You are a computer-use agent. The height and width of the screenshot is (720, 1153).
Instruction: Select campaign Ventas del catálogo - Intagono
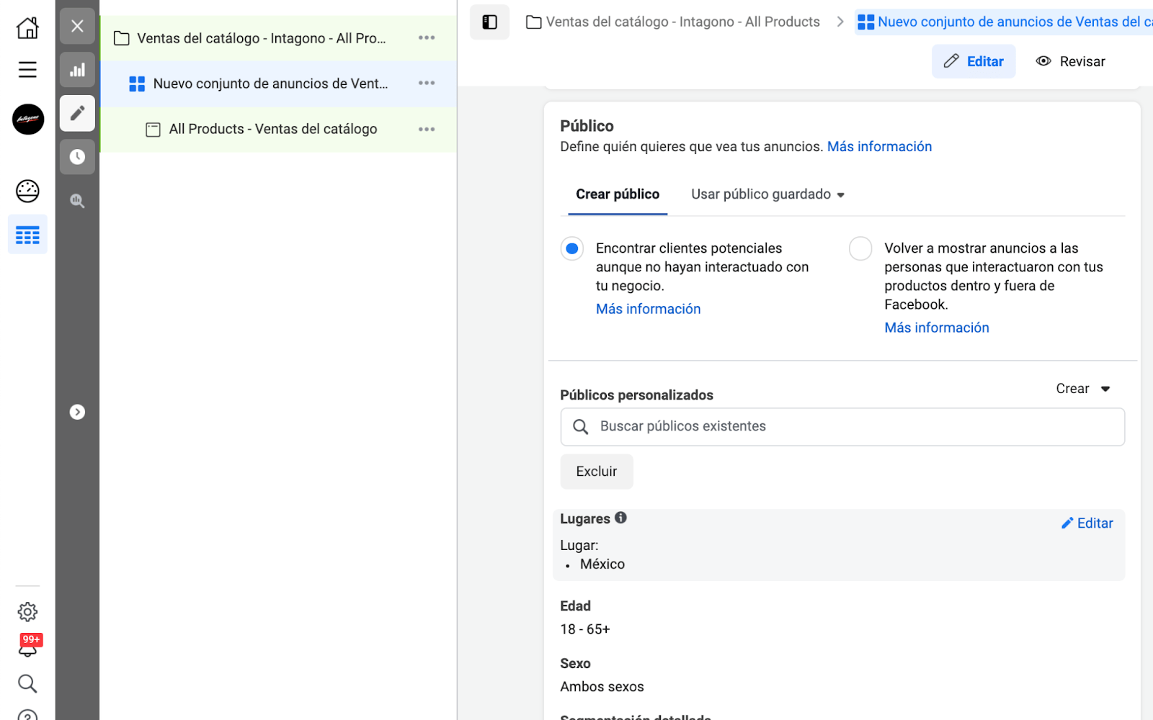point(261,38)
